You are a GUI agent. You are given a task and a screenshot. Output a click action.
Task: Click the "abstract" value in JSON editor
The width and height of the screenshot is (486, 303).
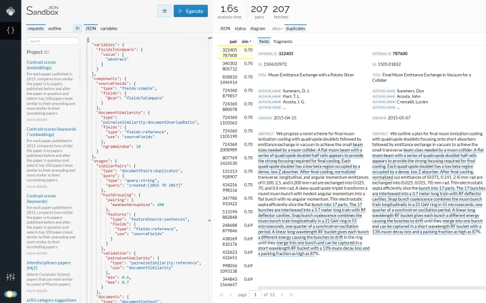pos(117,59)
